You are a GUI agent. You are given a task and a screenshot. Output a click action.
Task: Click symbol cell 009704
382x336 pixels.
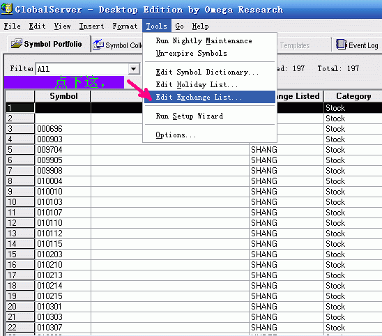click(x=63, y=150)
